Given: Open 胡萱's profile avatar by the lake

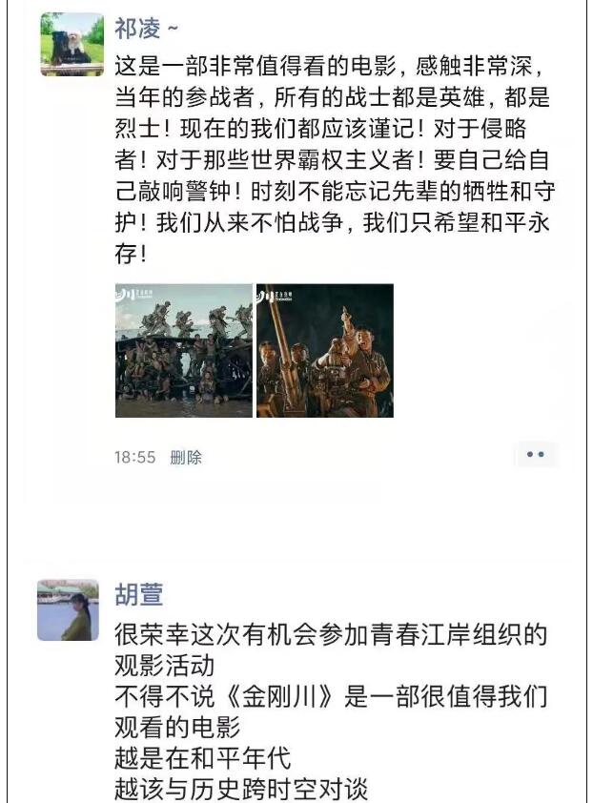Looking at the screenshot, I should 68,610.
